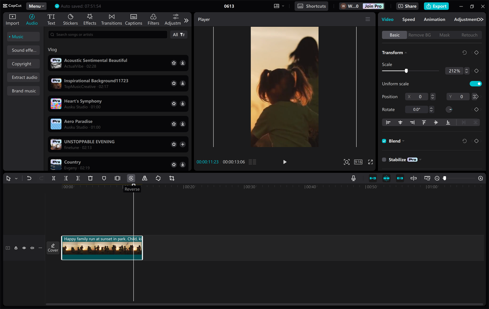
Task: Lock the video track with padlock icon
Action: [x=16, y=248]
